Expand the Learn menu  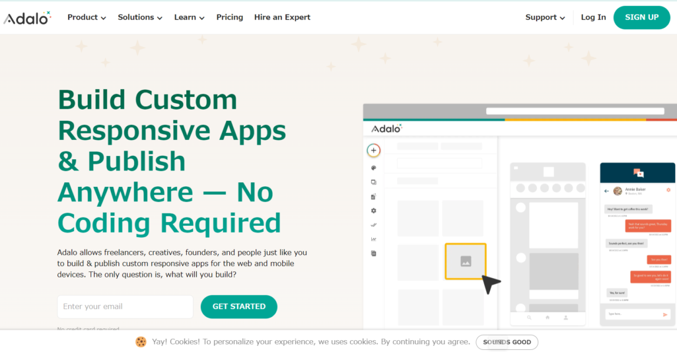pos(189,17)
